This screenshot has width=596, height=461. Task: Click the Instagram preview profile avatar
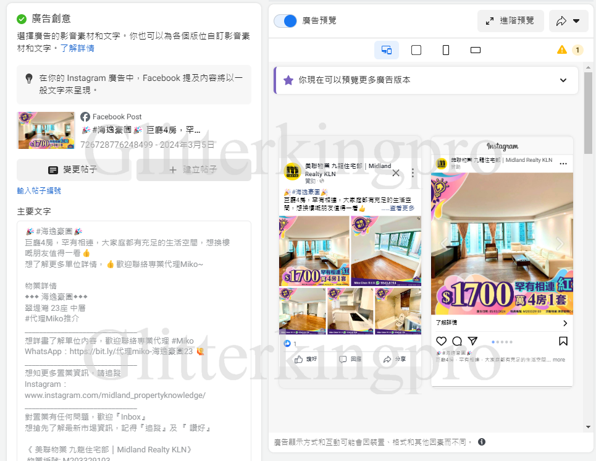[442, 164]
